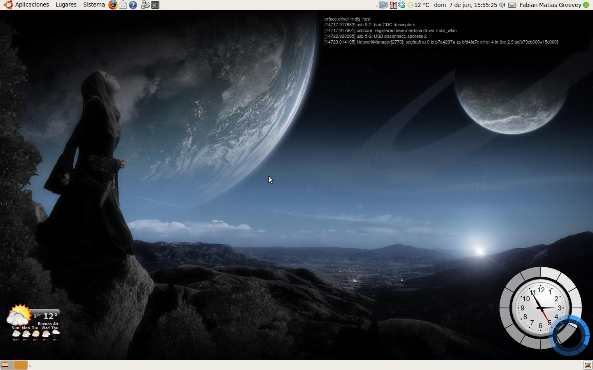593x370 pixels.
Task: Open the gears settings launcher in the panel
Action: (x=145, y=5)
